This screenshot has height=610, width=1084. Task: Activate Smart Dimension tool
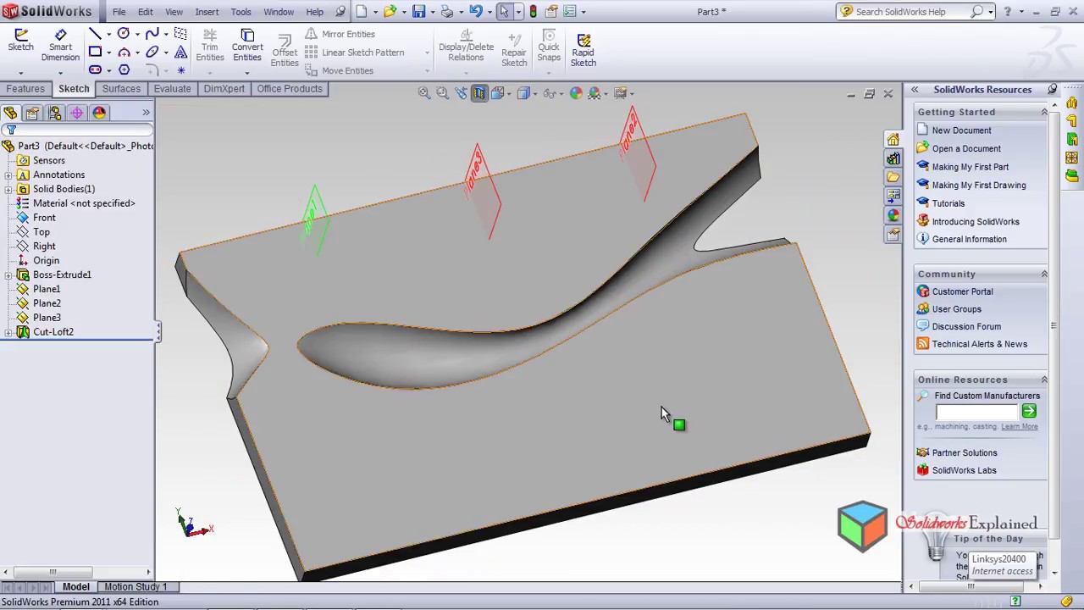[60, 45]
